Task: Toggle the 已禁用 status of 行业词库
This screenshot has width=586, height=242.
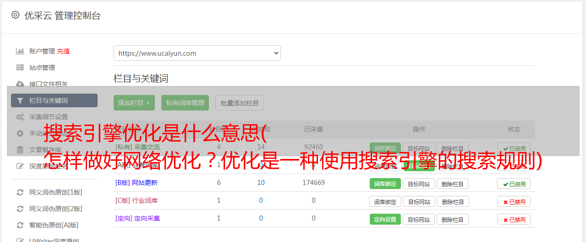Action: (514, 201)
